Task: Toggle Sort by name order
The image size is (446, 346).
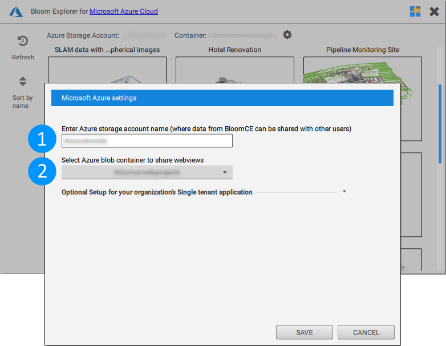Action: [22, 92]
